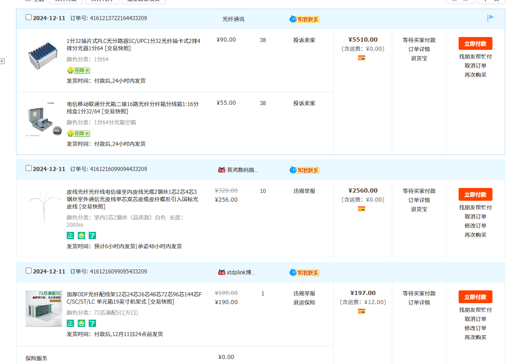This screenshot has width=513, height=364.
Task: Click 和我联系 chat icon for 普鸿数码旗 store
Action: (x=305, y=170)
